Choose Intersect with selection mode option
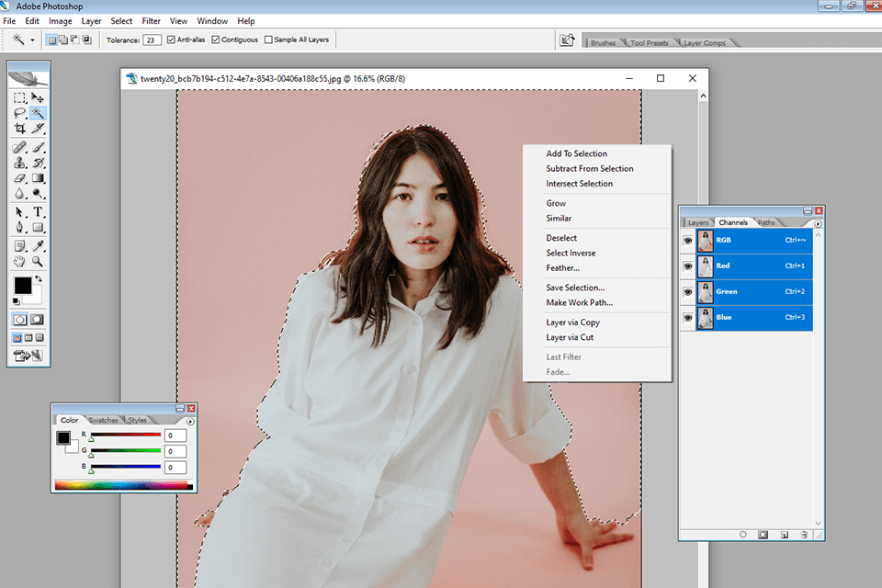Image resolution: width=882 pixels, height=588 pixels. [86, 40]
